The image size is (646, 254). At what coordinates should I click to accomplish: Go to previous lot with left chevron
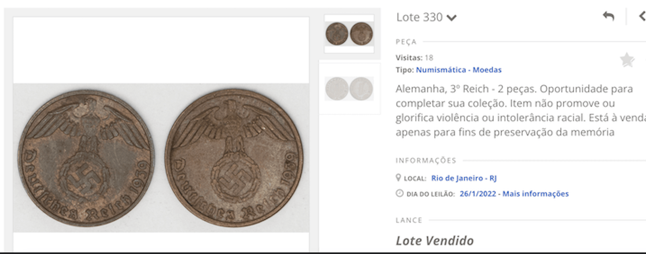coord(642,16)
